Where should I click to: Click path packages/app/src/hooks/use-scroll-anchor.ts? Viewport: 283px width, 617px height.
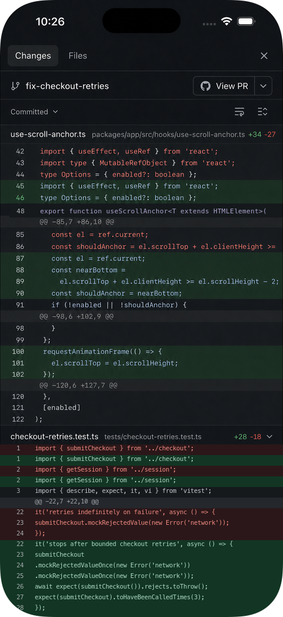coord(169,135)
